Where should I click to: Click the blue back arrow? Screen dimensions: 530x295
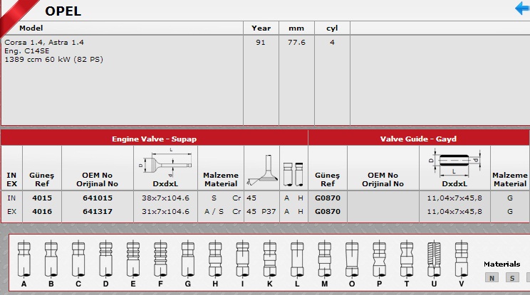[x=521, y=9]
